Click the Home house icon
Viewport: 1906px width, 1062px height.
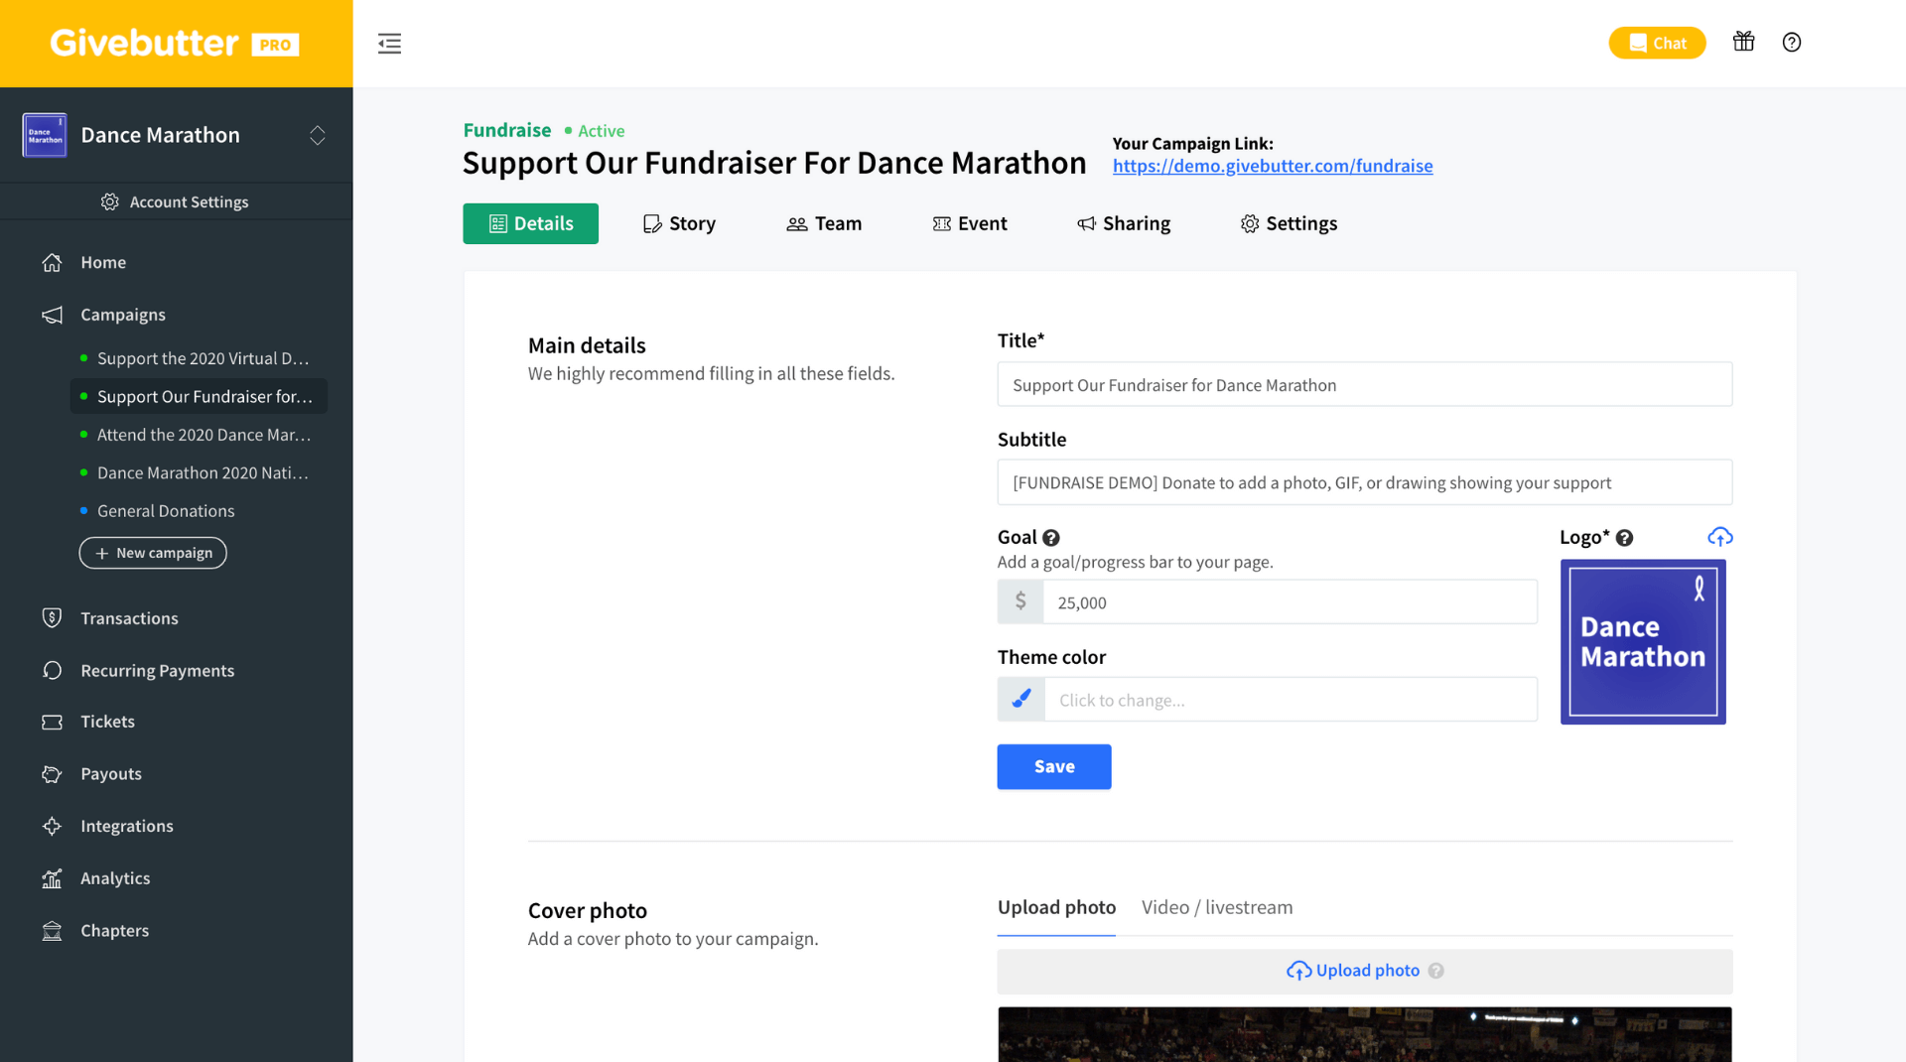[52, 262]
